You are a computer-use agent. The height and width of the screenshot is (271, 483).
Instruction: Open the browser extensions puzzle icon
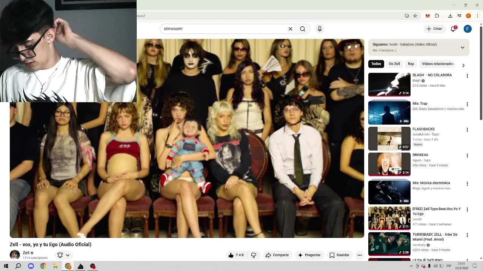pyautogui.click(x=437, y=16)
